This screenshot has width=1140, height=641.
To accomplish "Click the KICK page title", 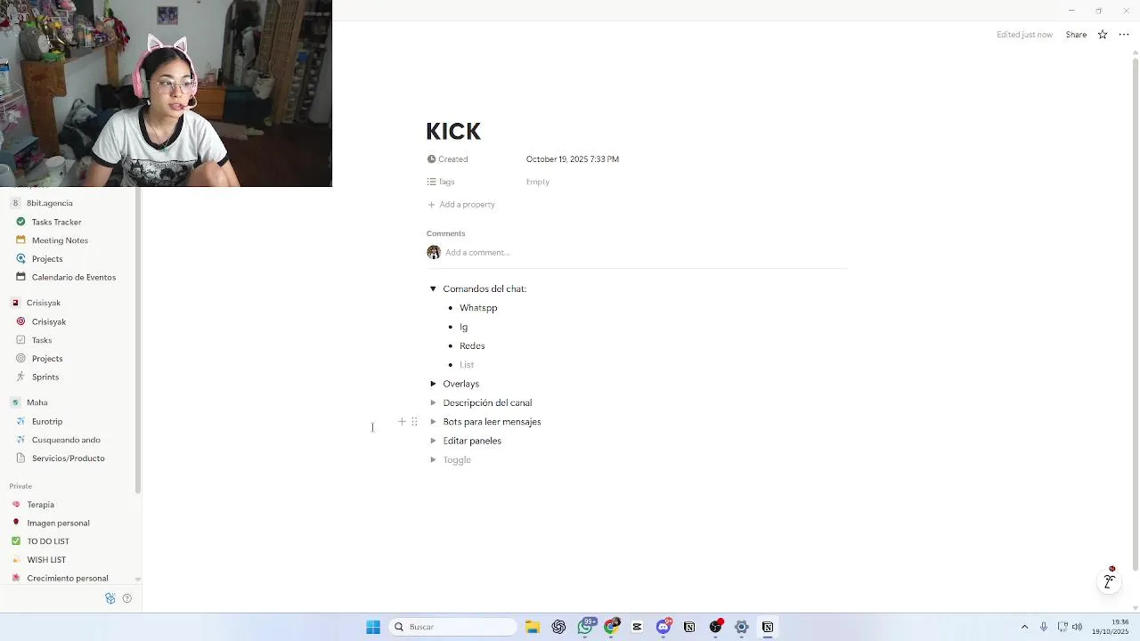I will tap(453, 131).
